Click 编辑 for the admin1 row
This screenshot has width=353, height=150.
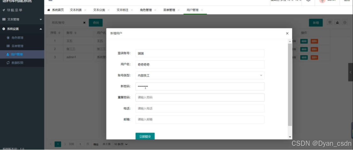point(304,57)
